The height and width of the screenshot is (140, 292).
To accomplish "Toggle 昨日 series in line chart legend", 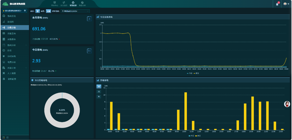I will [196, 73].
